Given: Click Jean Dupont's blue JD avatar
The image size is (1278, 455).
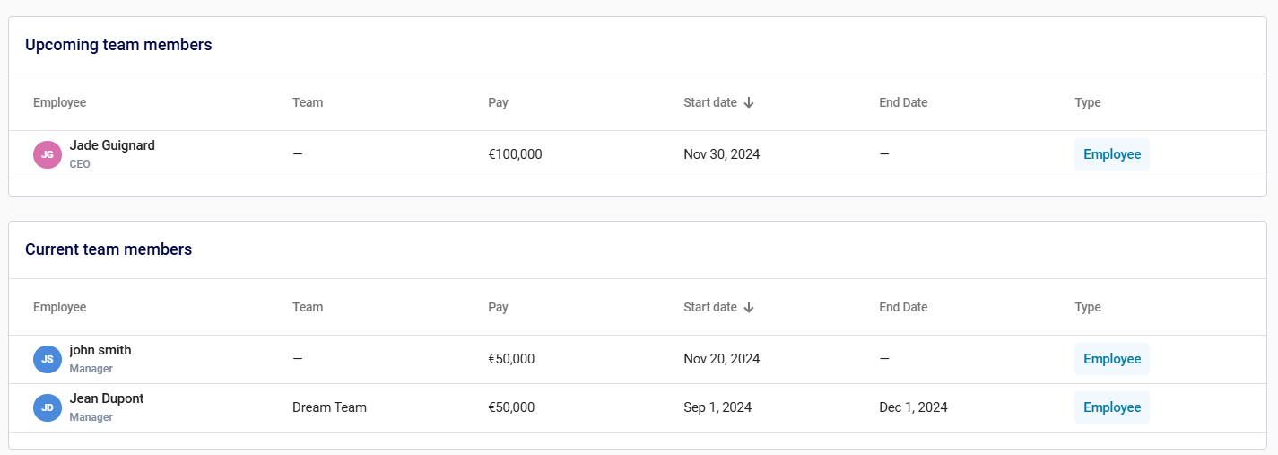Looking at the screenshot, I should pyautogui.click(x=48, y=407).
